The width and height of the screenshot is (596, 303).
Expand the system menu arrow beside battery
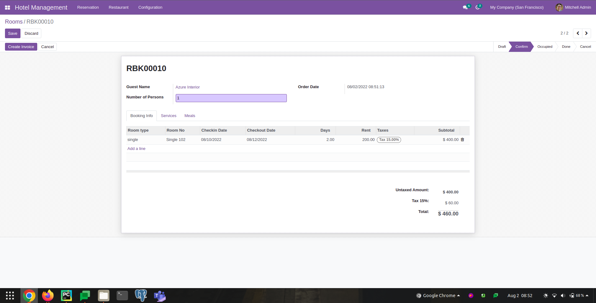click(x=587, y=296)
